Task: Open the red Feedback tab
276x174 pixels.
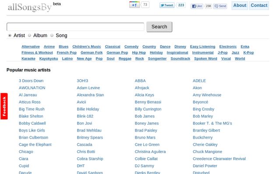Action: point(4,106)
